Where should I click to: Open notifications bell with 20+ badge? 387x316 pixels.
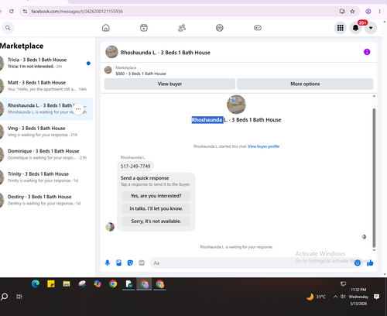(355, 28)
